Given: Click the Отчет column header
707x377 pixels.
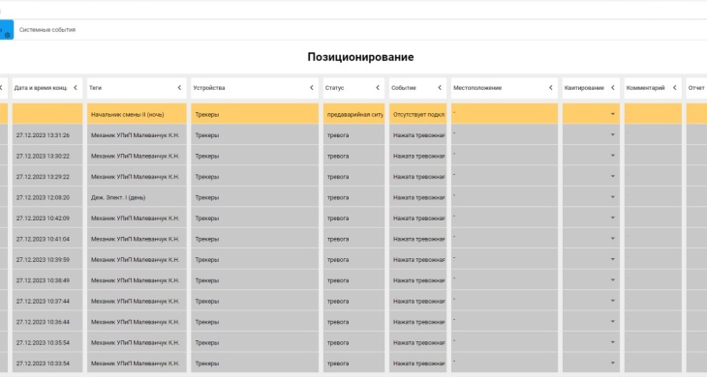Looking at the screenshot, I should point(696,88).
